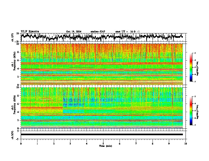Viewport: 209px width, 161px height.
Task: Click the time axis tick label '10'
Action: pyautogui.click(x=186, y=144)
